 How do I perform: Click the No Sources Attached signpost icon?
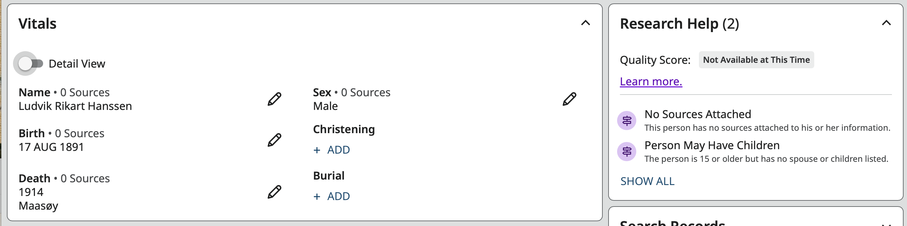627,121
